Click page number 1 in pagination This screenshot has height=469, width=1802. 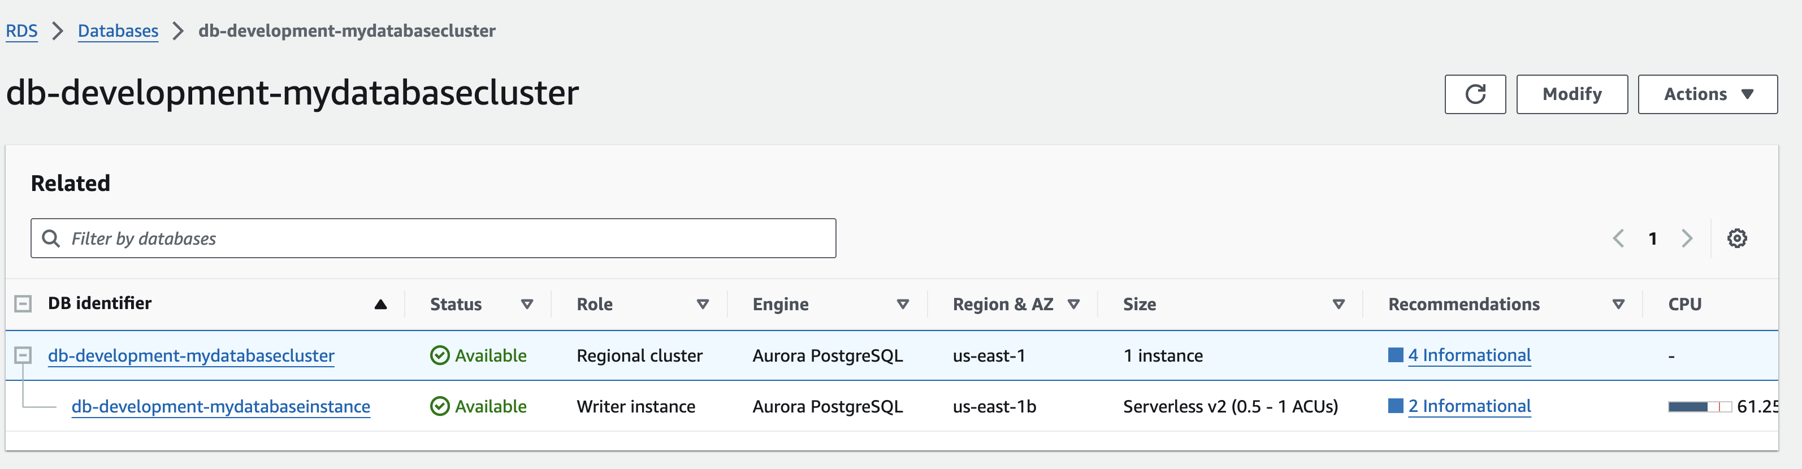click(1652, 238)
